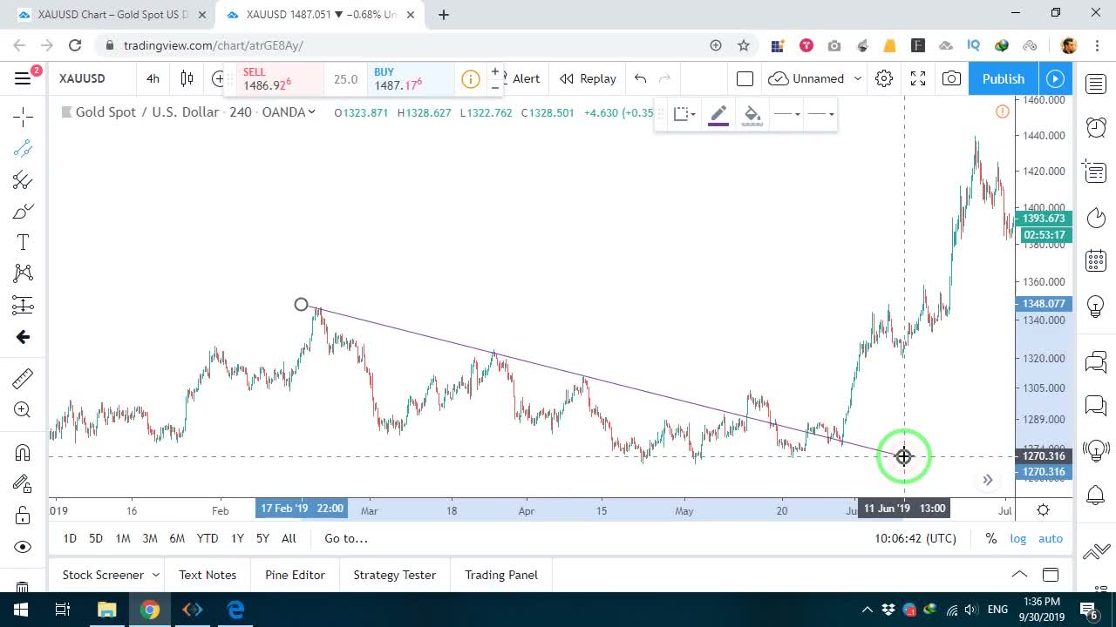Toggle stay in drawing mode
This screenshot has width=1116, height=627.
pyautogui.click(x=24, y=483)
